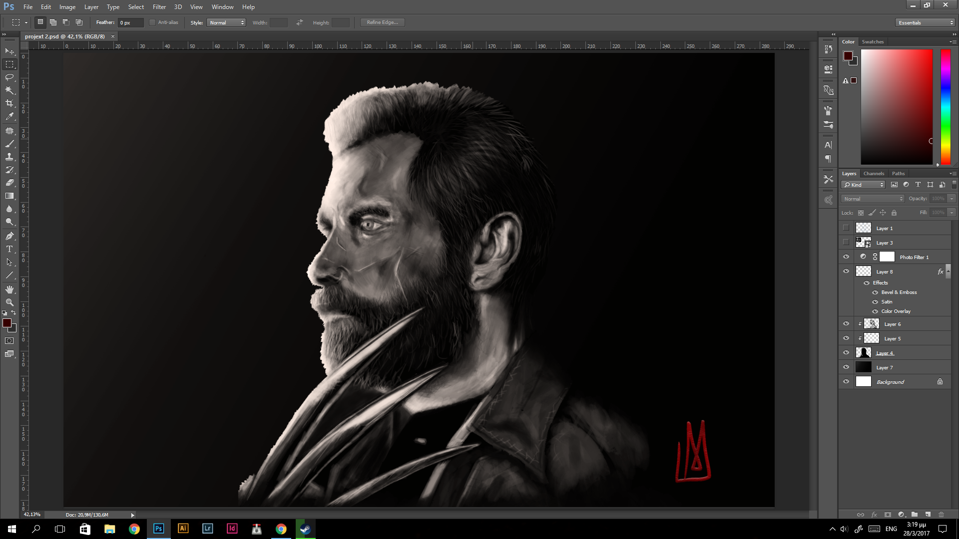The image size is (959, 539).
Task: Click Add layer mask icon
Action: coord(888,515)
